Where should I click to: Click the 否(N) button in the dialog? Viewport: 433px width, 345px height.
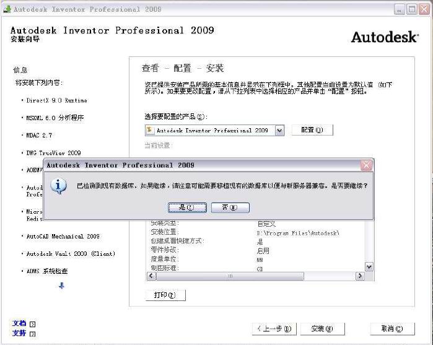pyautogui.click(x=230, y=207)
